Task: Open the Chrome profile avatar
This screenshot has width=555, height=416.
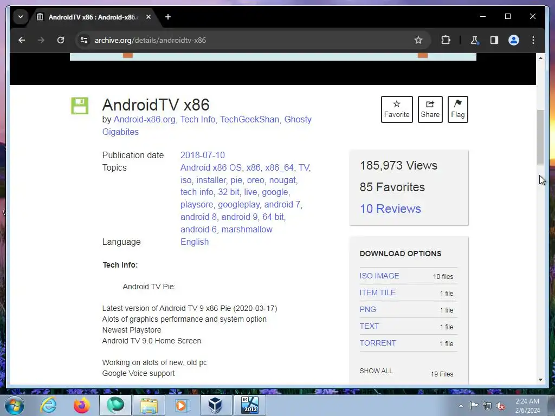Action: (514, 40)
